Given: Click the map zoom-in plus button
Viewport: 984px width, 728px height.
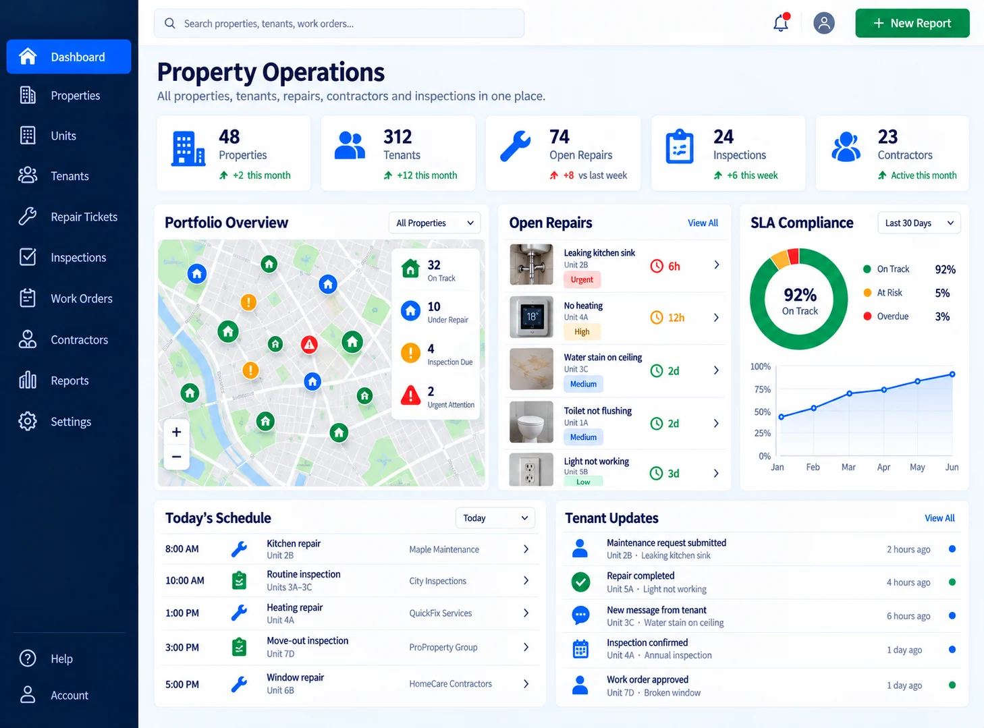Looking at the screenshot, I should 176,432.
